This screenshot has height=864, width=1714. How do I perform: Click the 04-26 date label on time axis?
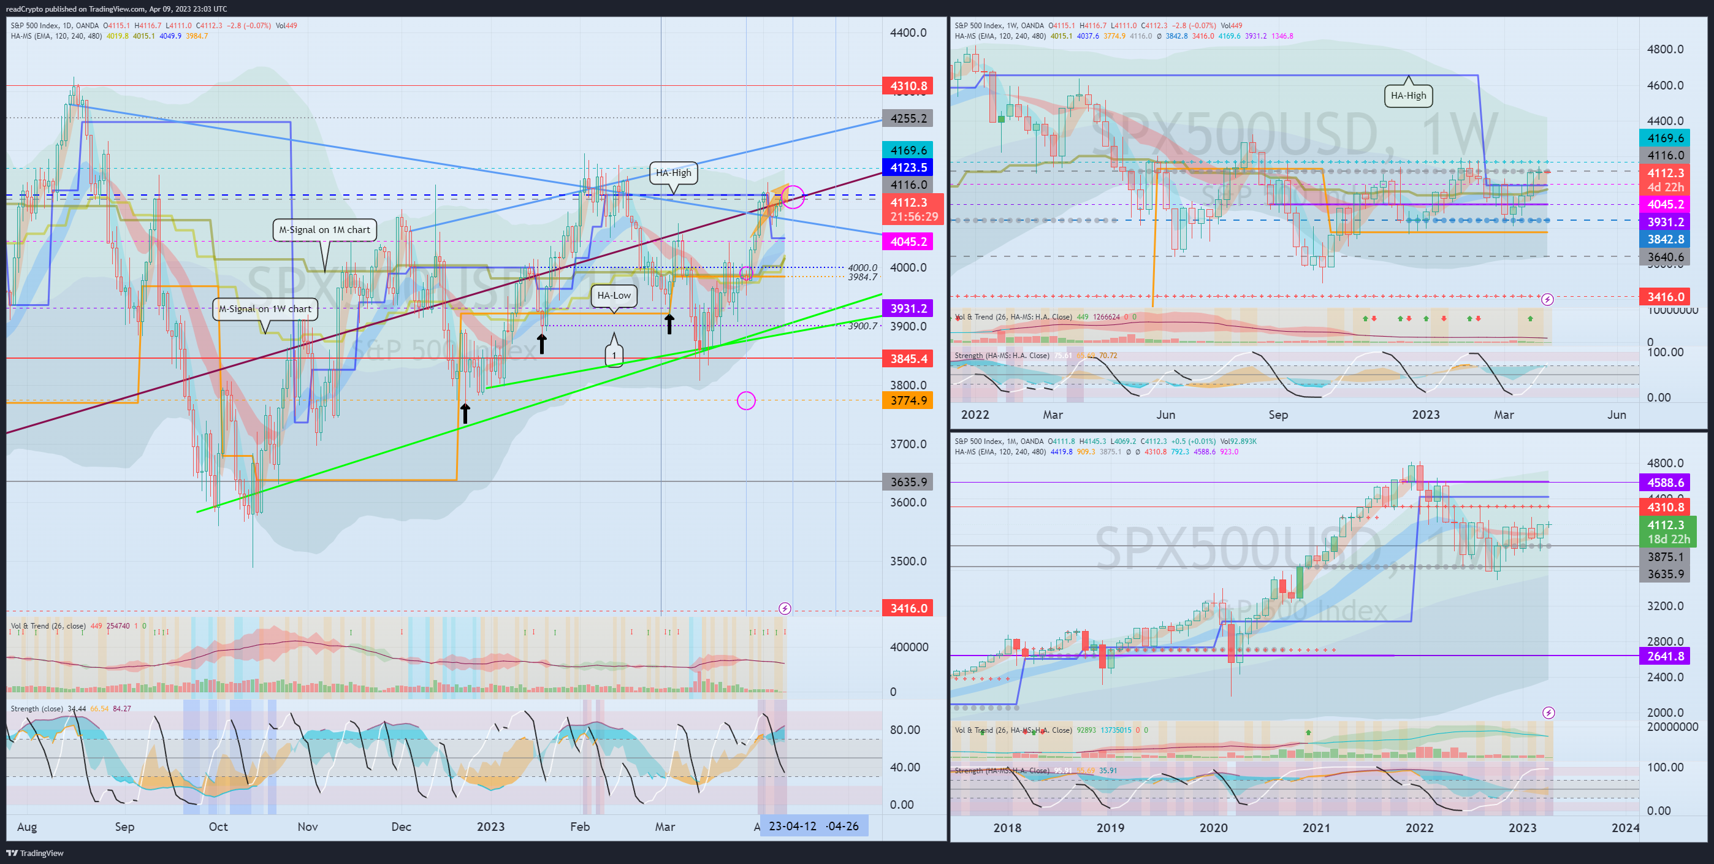pos(842,826)
